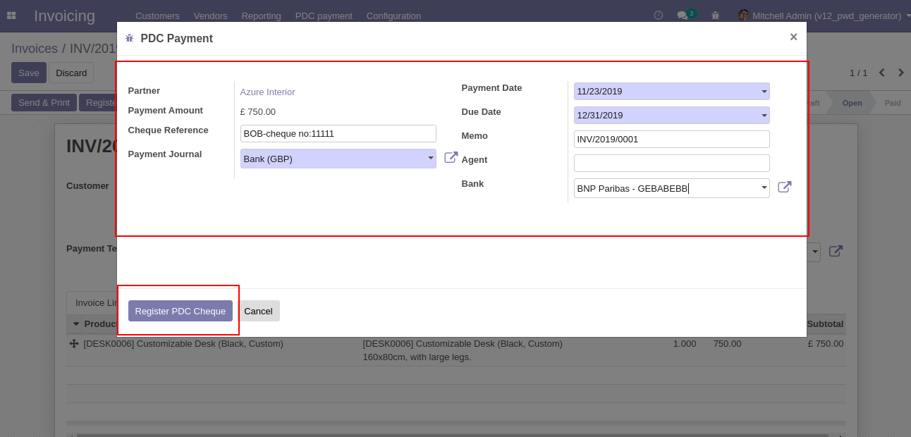Screen dimensions: 911x437
Task: Open external link for Payment Journal
Action: [451, 158]
